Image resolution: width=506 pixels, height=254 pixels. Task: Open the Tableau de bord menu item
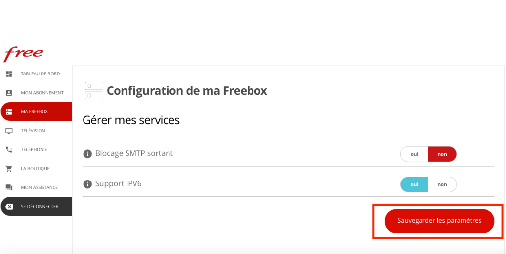click(x=36, y=73)
